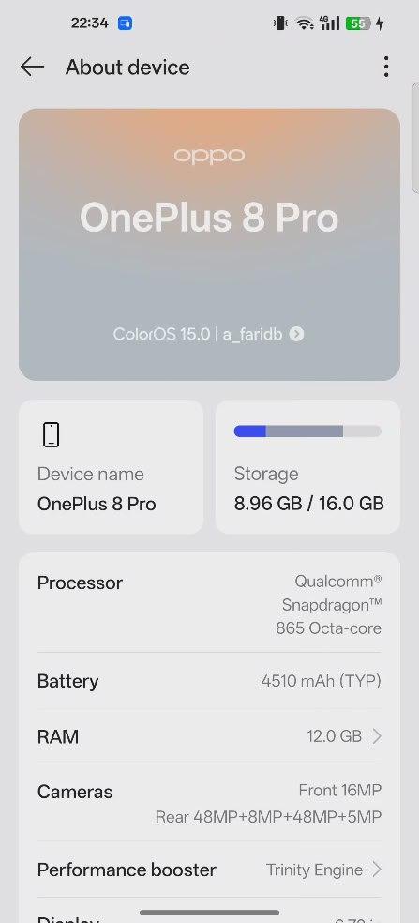The width and height of the screenshot is (419, 923).
Task: Tap the phone icon in Device name card
Action: [x=52, y=435]
